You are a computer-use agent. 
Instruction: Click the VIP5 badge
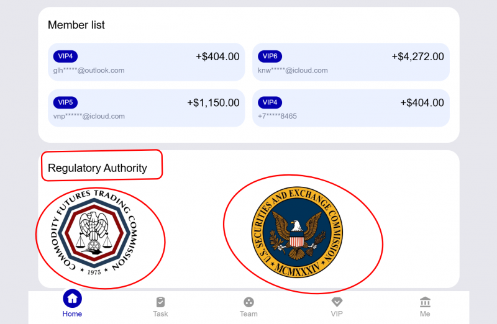tap(65, 102)
